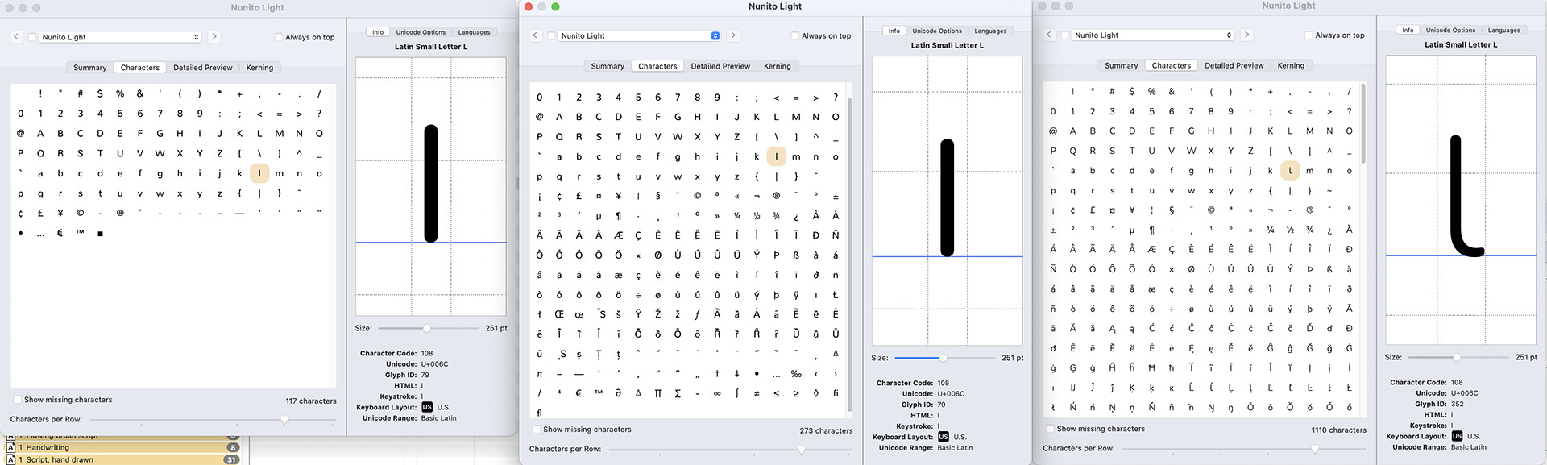Open Languages tab in right window
1547x465 pixels.
coord(1503,30)
